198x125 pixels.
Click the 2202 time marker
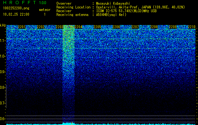coord(41,27)
